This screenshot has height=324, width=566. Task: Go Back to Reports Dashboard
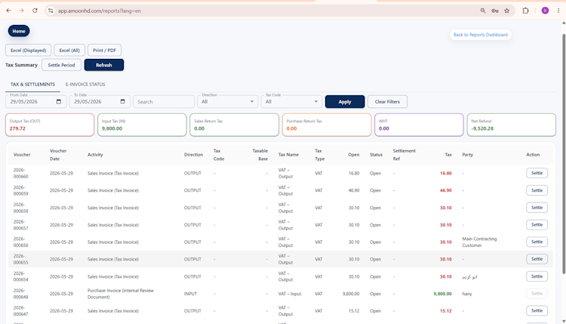pos(481,35)
